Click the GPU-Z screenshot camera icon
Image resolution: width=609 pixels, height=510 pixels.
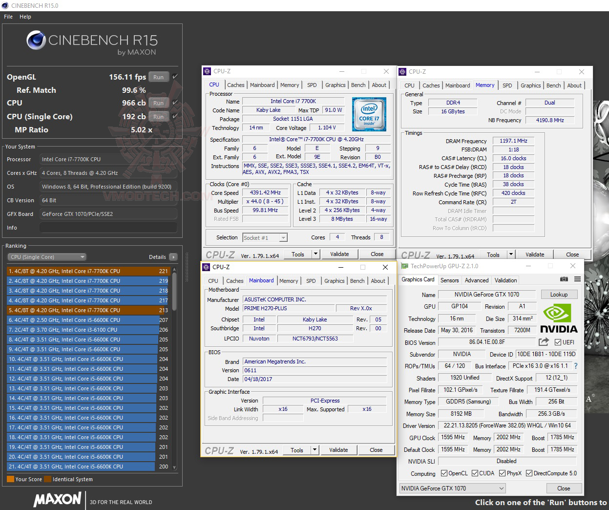564,279
